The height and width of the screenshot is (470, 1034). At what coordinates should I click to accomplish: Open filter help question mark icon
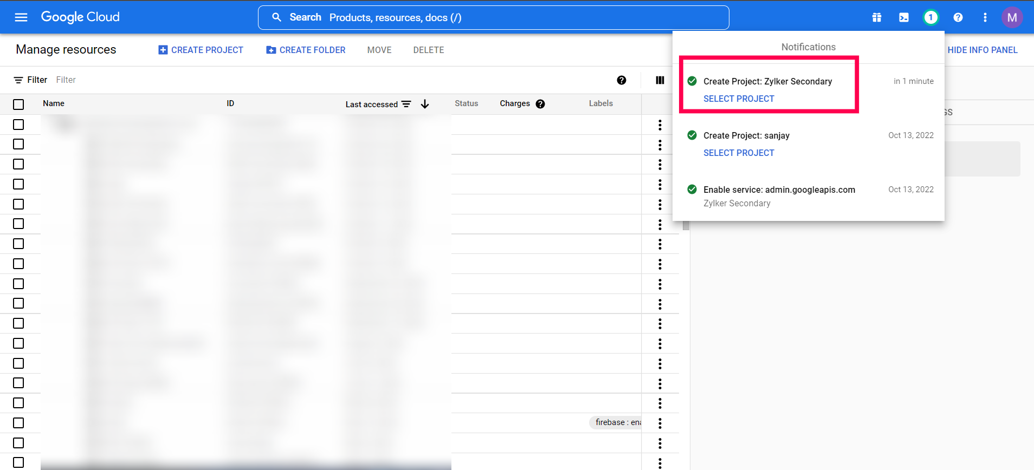pyautogui.click(x=622, y=80)
